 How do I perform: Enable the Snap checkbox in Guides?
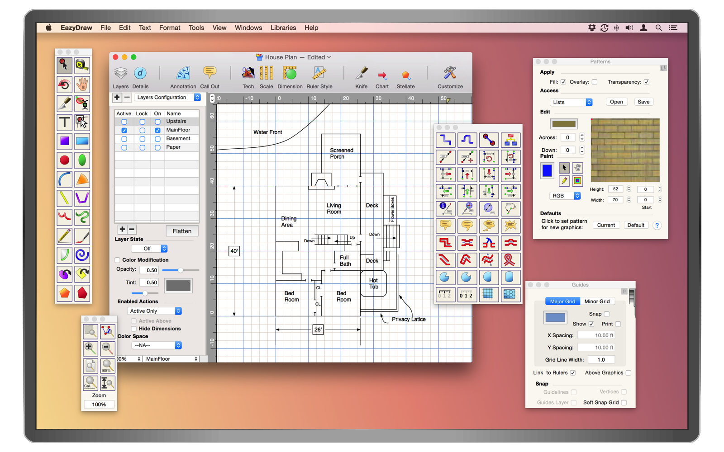tap(607, 314)
